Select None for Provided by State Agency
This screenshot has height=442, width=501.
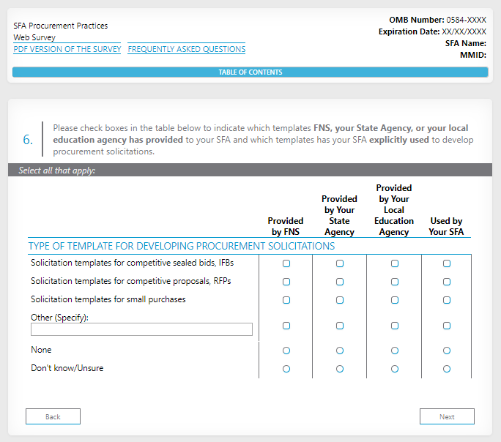tap(340, 351)
